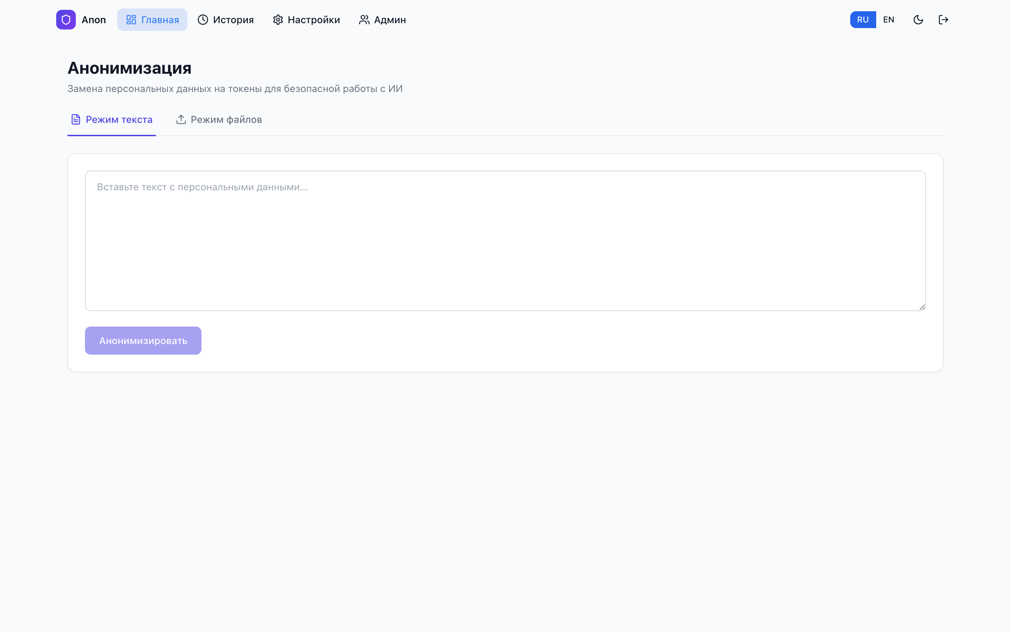Open the Главная nav item
The width and height of the screenshot is (1011, 632).
pos(152,20)
